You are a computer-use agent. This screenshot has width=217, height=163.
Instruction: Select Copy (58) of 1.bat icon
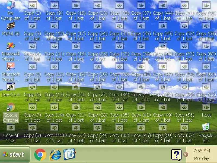tap(206, 5)
